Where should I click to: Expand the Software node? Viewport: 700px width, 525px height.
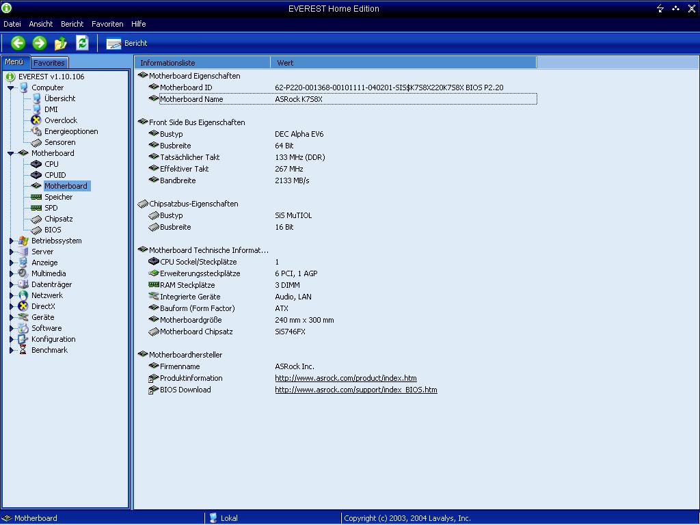click(x=12, y=328)
